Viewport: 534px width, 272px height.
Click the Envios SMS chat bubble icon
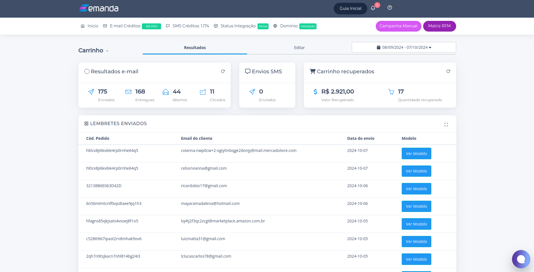point(248,71)
